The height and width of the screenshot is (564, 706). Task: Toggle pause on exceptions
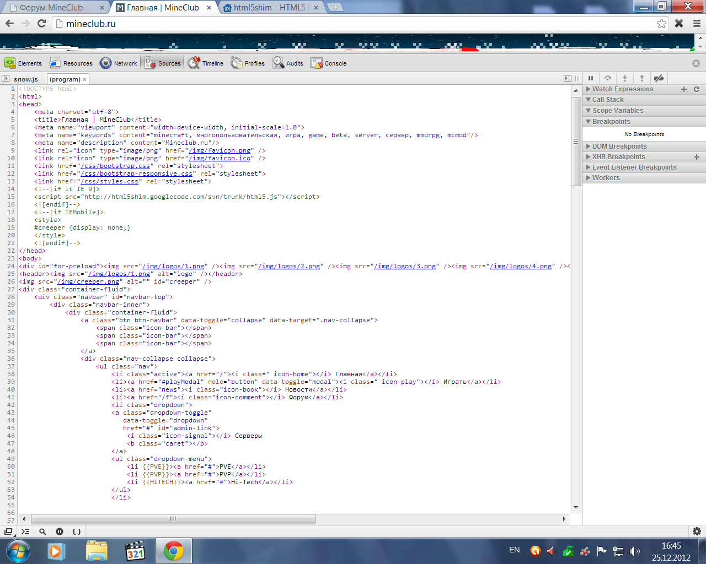coord(60,532)
